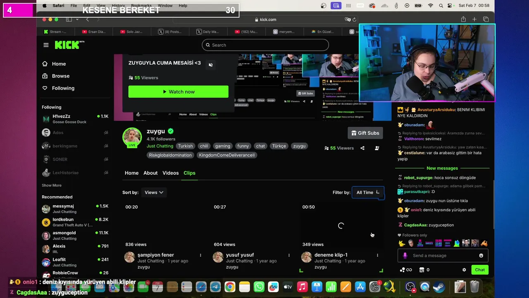The width and height of the screenshot is (529, 298).
Task: Open options menu for şampiyon fener clip
Action: [200, 255]
